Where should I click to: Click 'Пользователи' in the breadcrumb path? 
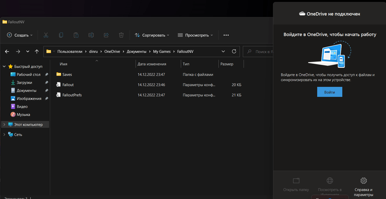pos(70,52)
